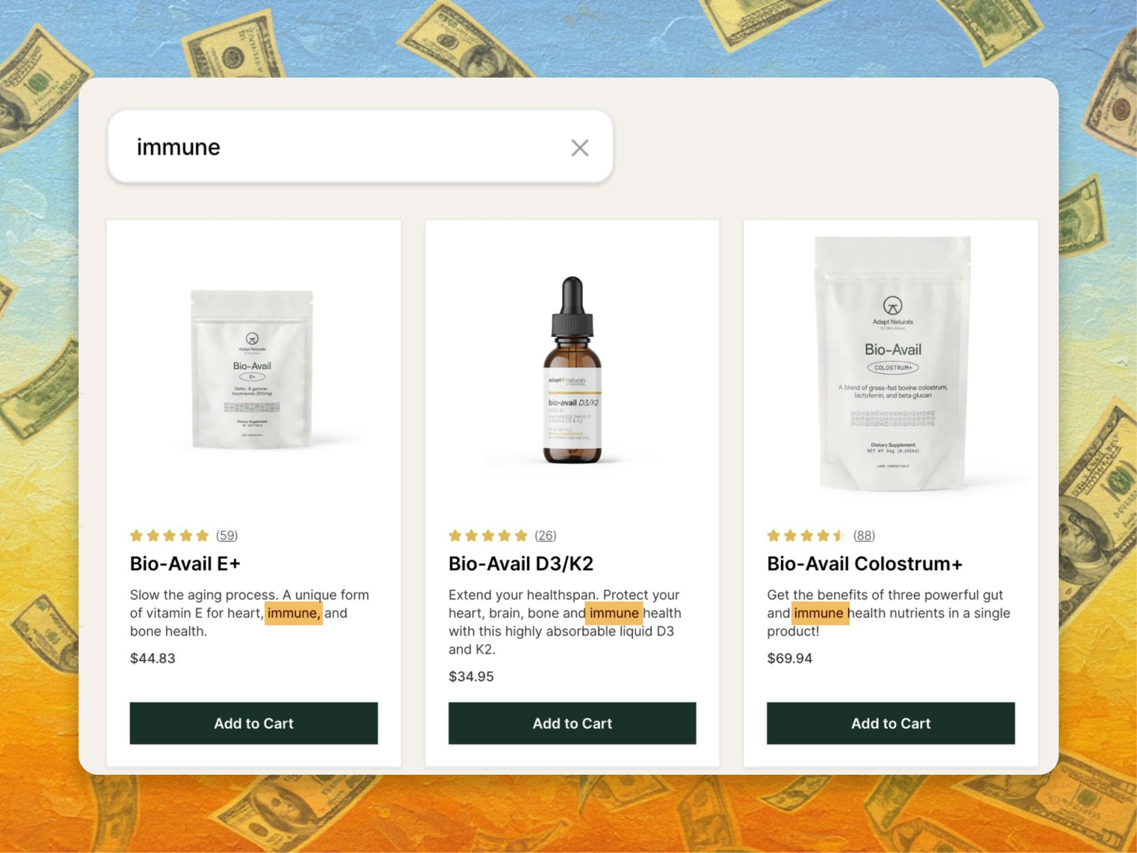The image size is (1137, 853).
Task: Add Bio-Avail E+ to cart
Action: [x=254, y=723]
